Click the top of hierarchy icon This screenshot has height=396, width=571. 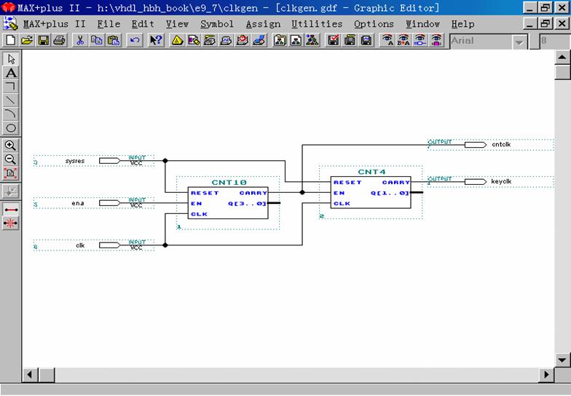[296, 40]
